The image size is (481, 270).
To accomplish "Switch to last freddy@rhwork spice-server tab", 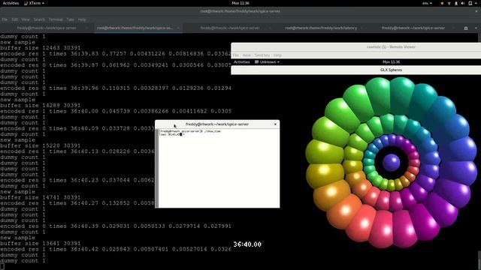I will pos(413,28).
